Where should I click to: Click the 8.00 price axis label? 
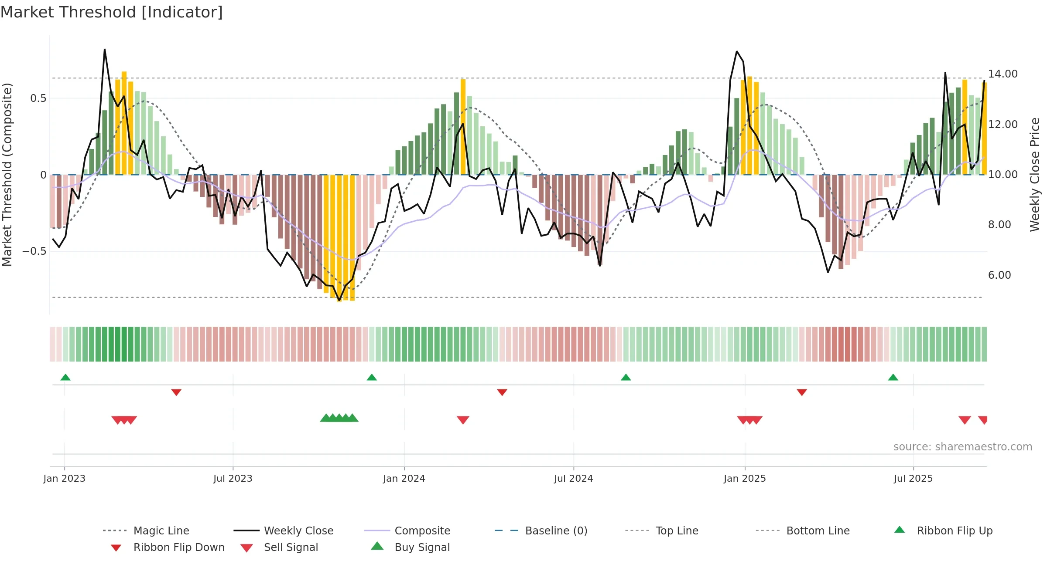999,224
